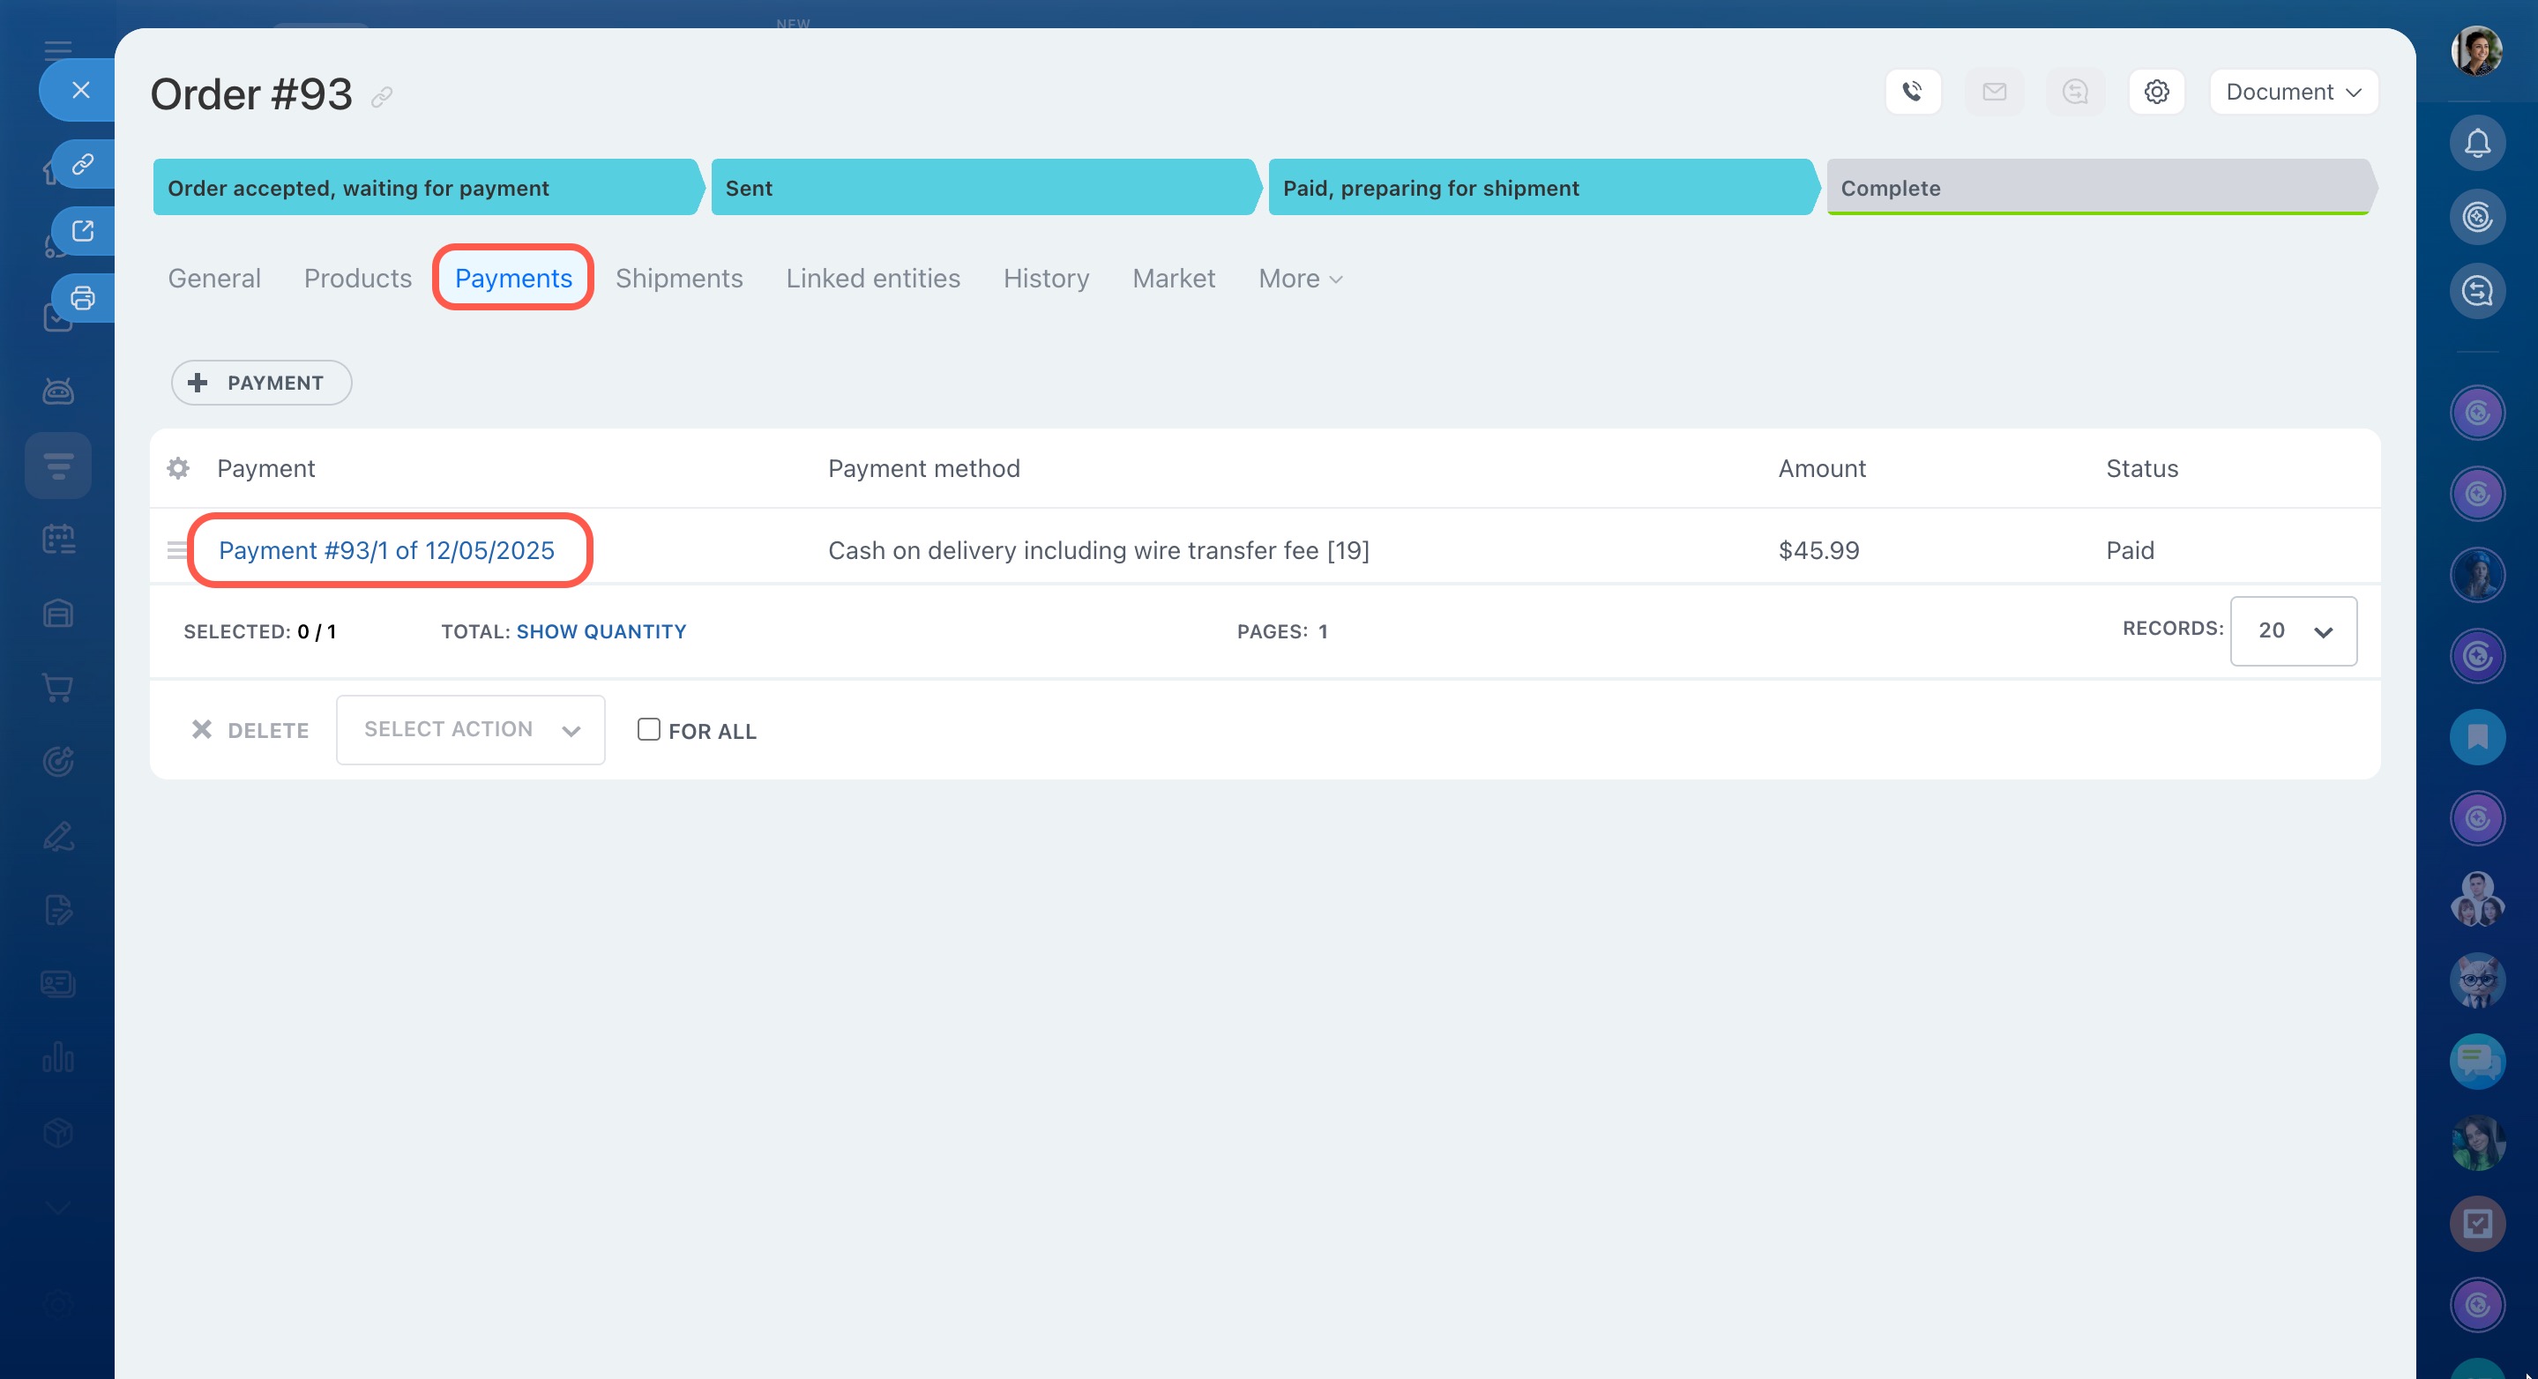Open the shopping cart icon in left menu
Viewport: 2538px width, 1379px height.
58,688
